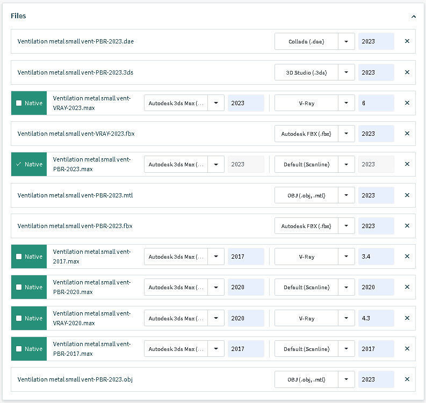The image size is (426, 403).
Task: Delete the PBR-2023.obj file entry
Action: 407,379
